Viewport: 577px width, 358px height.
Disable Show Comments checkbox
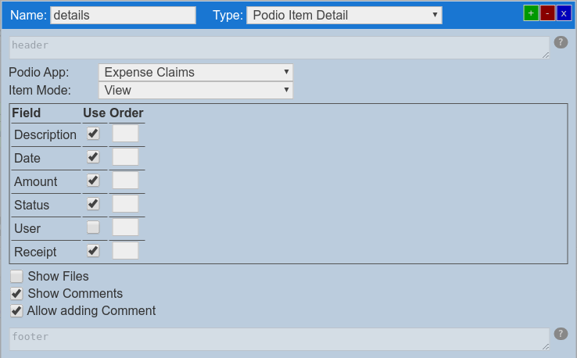(16, 294)
